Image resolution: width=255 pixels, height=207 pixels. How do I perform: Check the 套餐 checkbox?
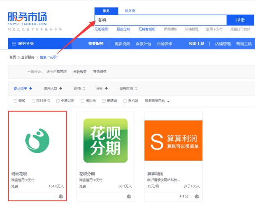16,101
